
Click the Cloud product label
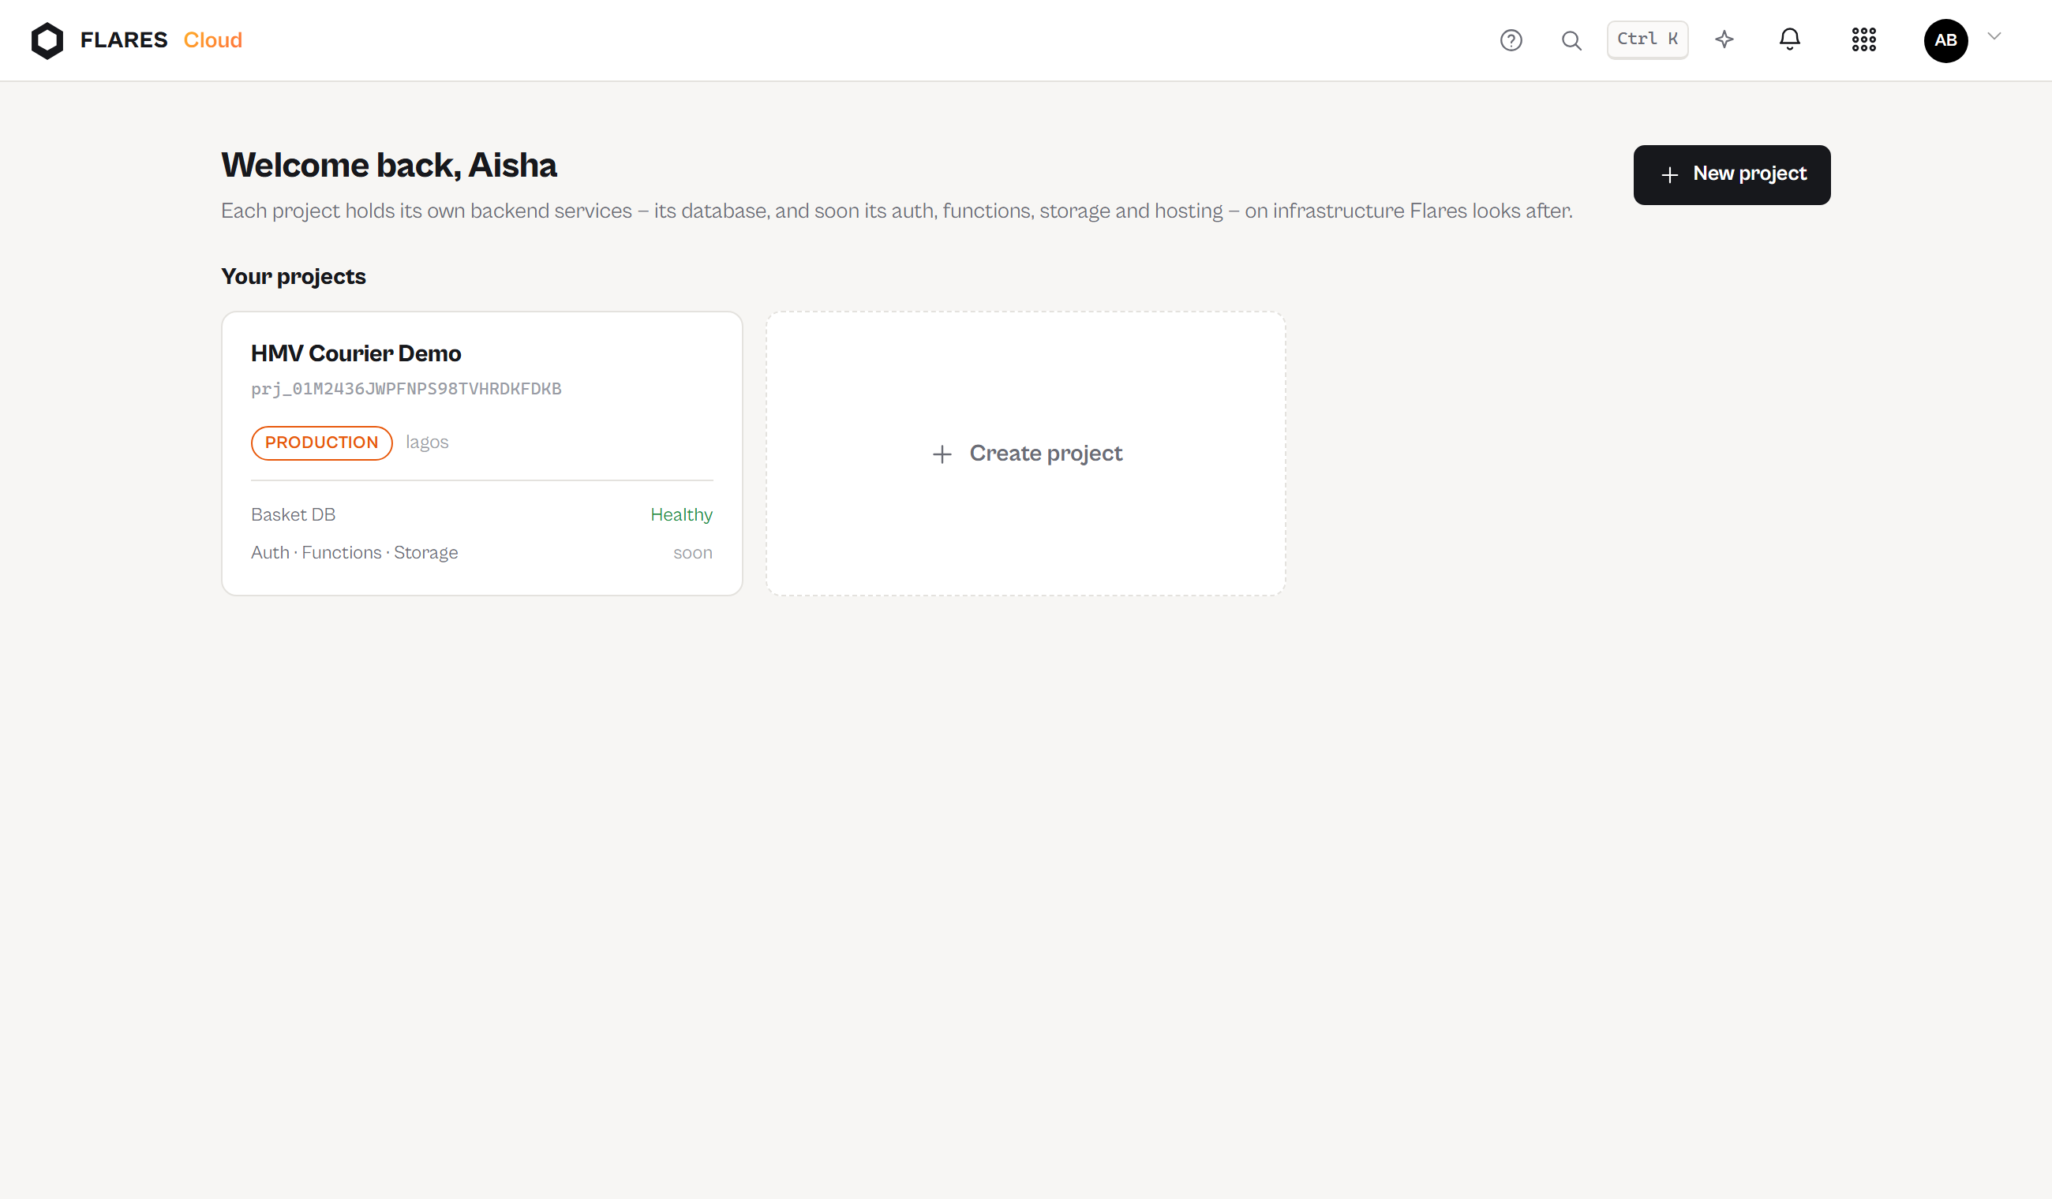click(x=212, y=40)
